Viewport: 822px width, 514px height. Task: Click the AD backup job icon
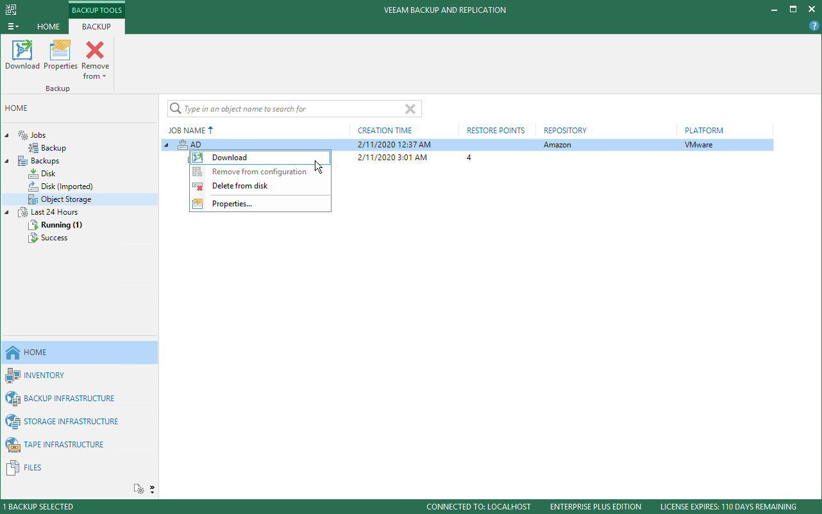coord(183,145)
